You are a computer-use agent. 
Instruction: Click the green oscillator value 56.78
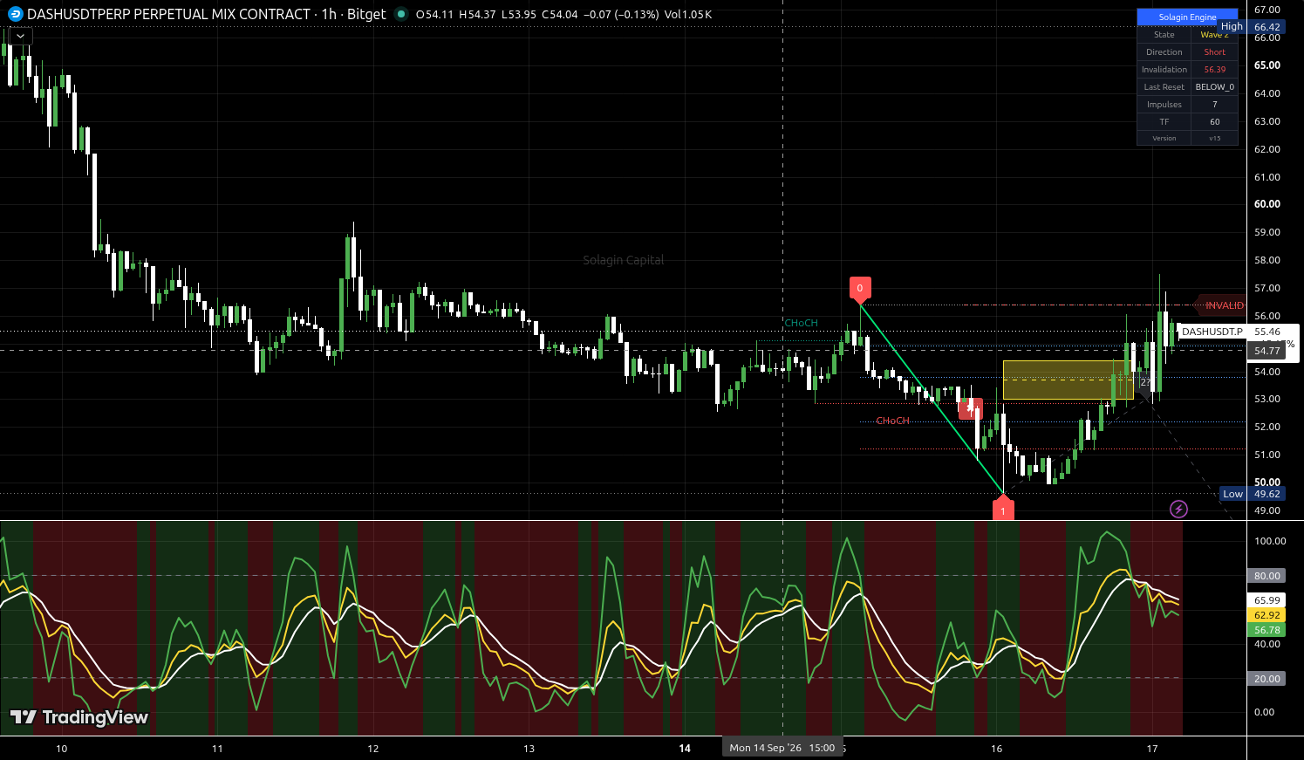coord(1266,630)
